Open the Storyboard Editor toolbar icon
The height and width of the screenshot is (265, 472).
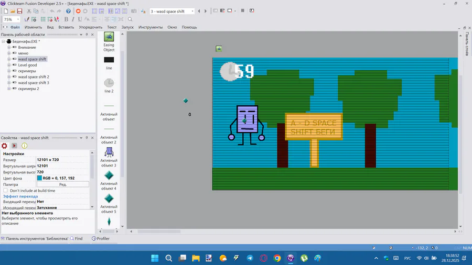pyautogui.click(x=94, y=11)
